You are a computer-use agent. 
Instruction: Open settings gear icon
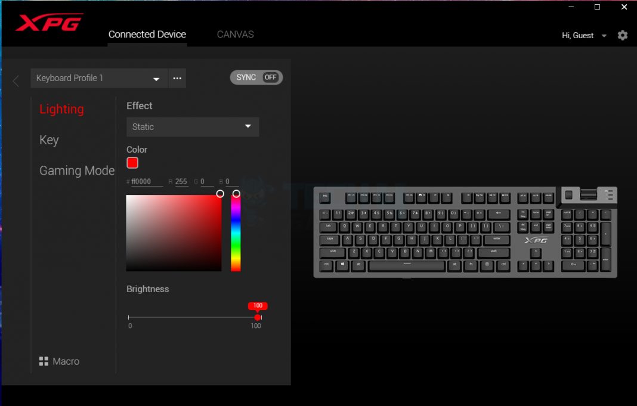[x=623, y=35]
